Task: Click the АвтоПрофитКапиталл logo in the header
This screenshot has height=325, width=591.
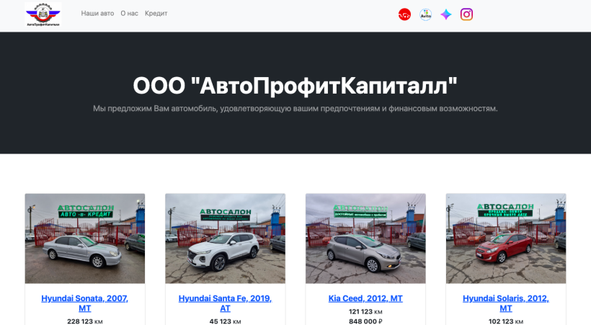Action: pos(43,14)
